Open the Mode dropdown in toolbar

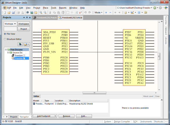(x=98, y=13)
